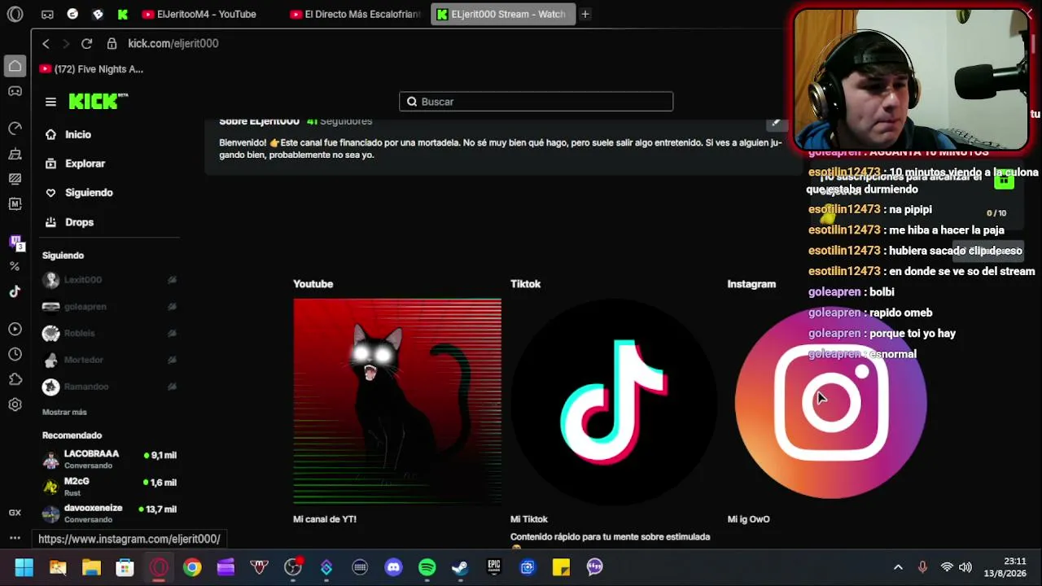Click the TikTok logo image
The width and height of the screenshot is (1042, 586).
(614, 401)
